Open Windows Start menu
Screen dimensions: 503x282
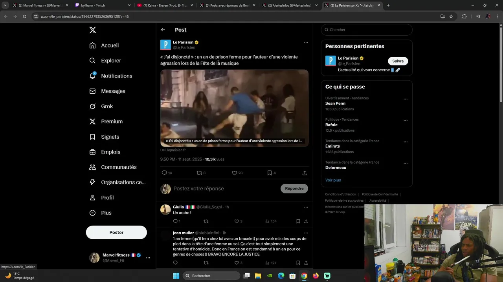coord(176,276)
